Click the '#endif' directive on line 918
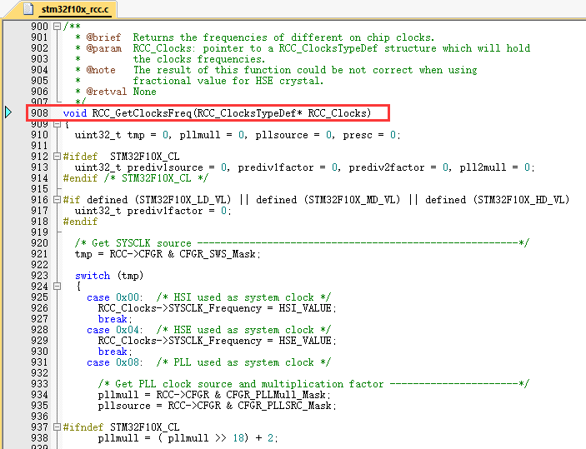Viewport: 586px width, 449px height. tap(80, 222)
